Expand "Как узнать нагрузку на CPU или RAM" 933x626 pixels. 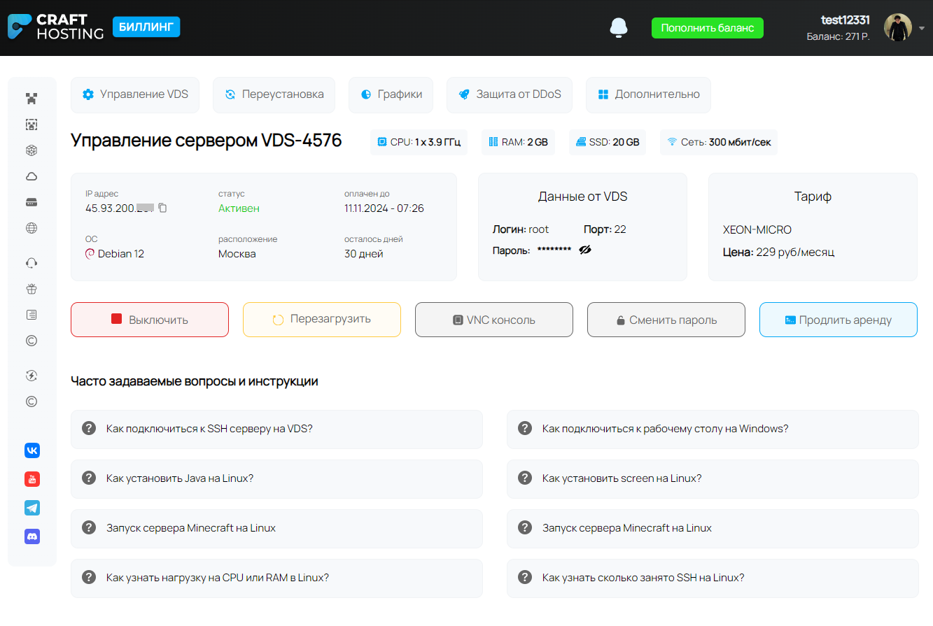[276, 578]
